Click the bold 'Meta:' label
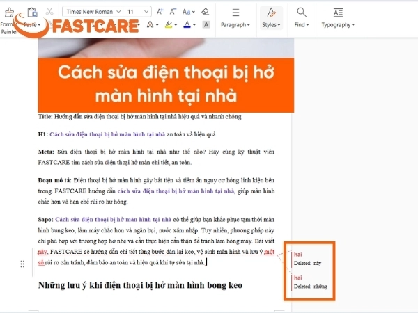The height and width of the screenshot is (313, 418). click(46, 152)
